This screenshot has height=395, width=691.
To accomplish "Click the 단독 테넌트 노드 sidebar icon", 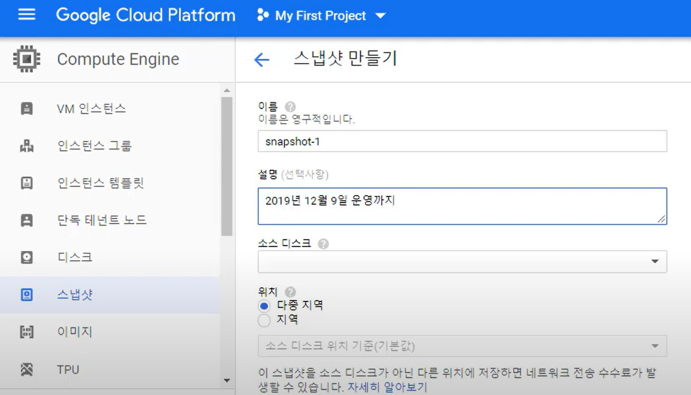I will [x=27, y=220].
